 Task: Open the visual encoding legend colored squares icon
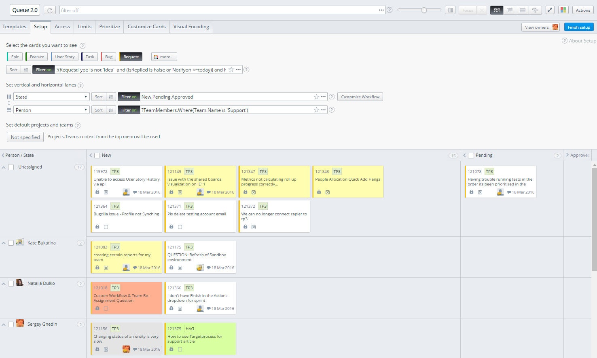pyautogui.click(x=563, y=10)
